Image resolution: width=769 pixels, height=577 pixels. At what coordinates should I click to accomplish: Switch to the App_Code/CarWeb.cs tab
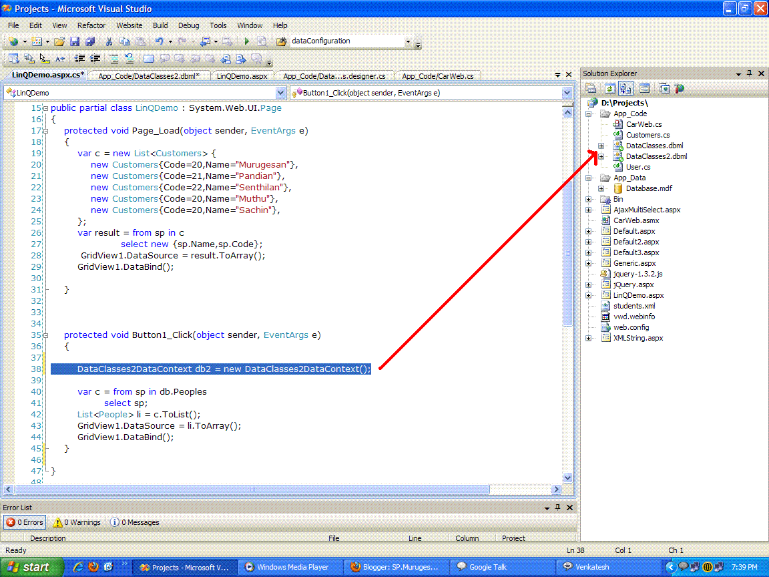[x=437, y=76]
